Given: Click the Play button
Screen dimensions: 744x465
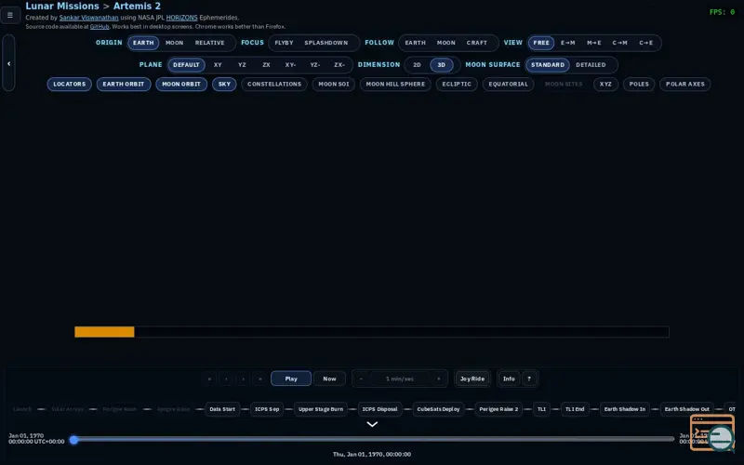Looking at the screenshot, I should (291, 379).
